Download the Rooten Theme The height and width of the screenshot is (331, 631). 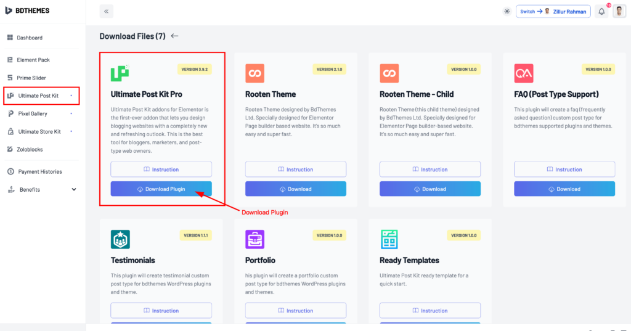296,189
